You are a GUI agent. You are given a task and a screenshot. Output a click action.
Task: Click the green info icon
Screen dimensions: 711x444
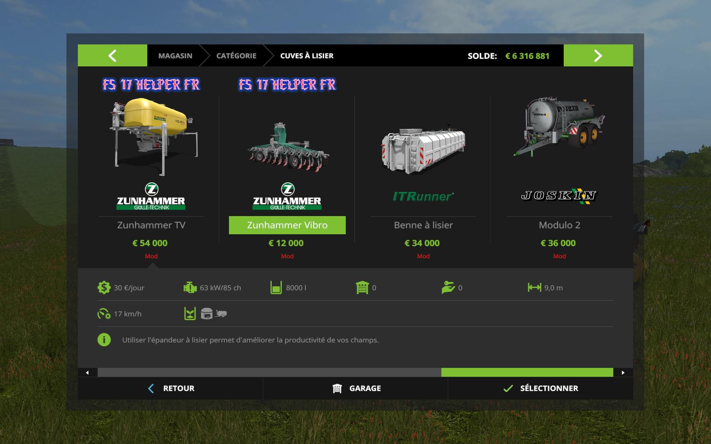click(x=104, y=340)
